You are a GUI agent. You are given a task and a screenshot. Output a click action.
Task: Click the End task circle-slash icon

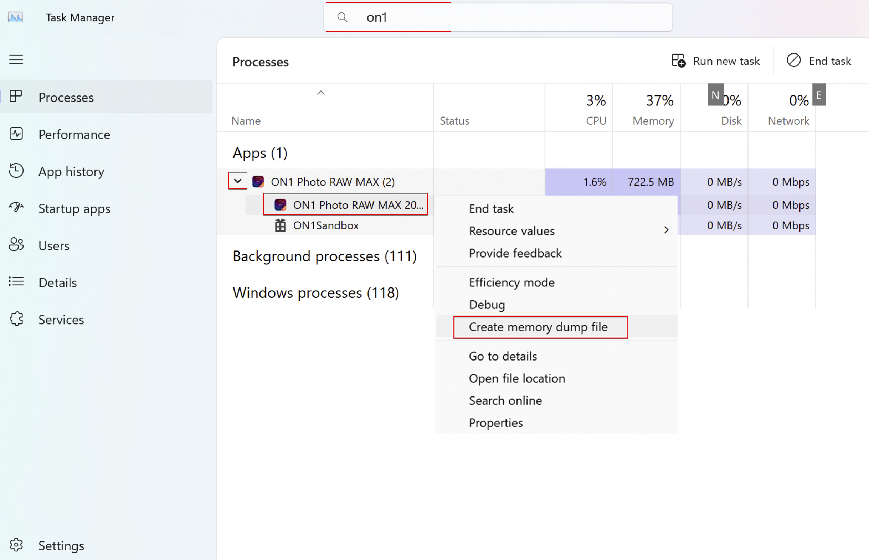794,60
